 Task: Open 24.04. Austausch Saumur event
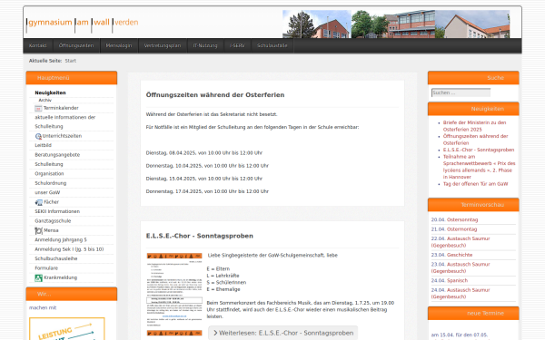click(x=461, y=293)
